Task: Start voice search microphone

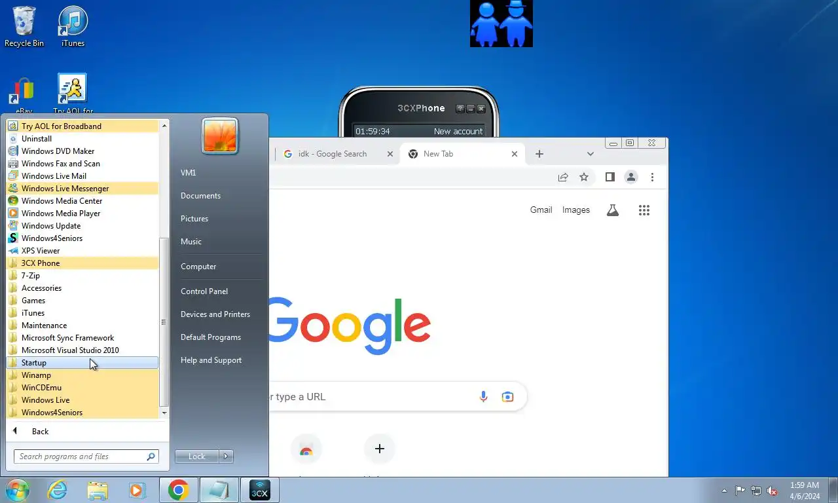Action: click(484, 396)
